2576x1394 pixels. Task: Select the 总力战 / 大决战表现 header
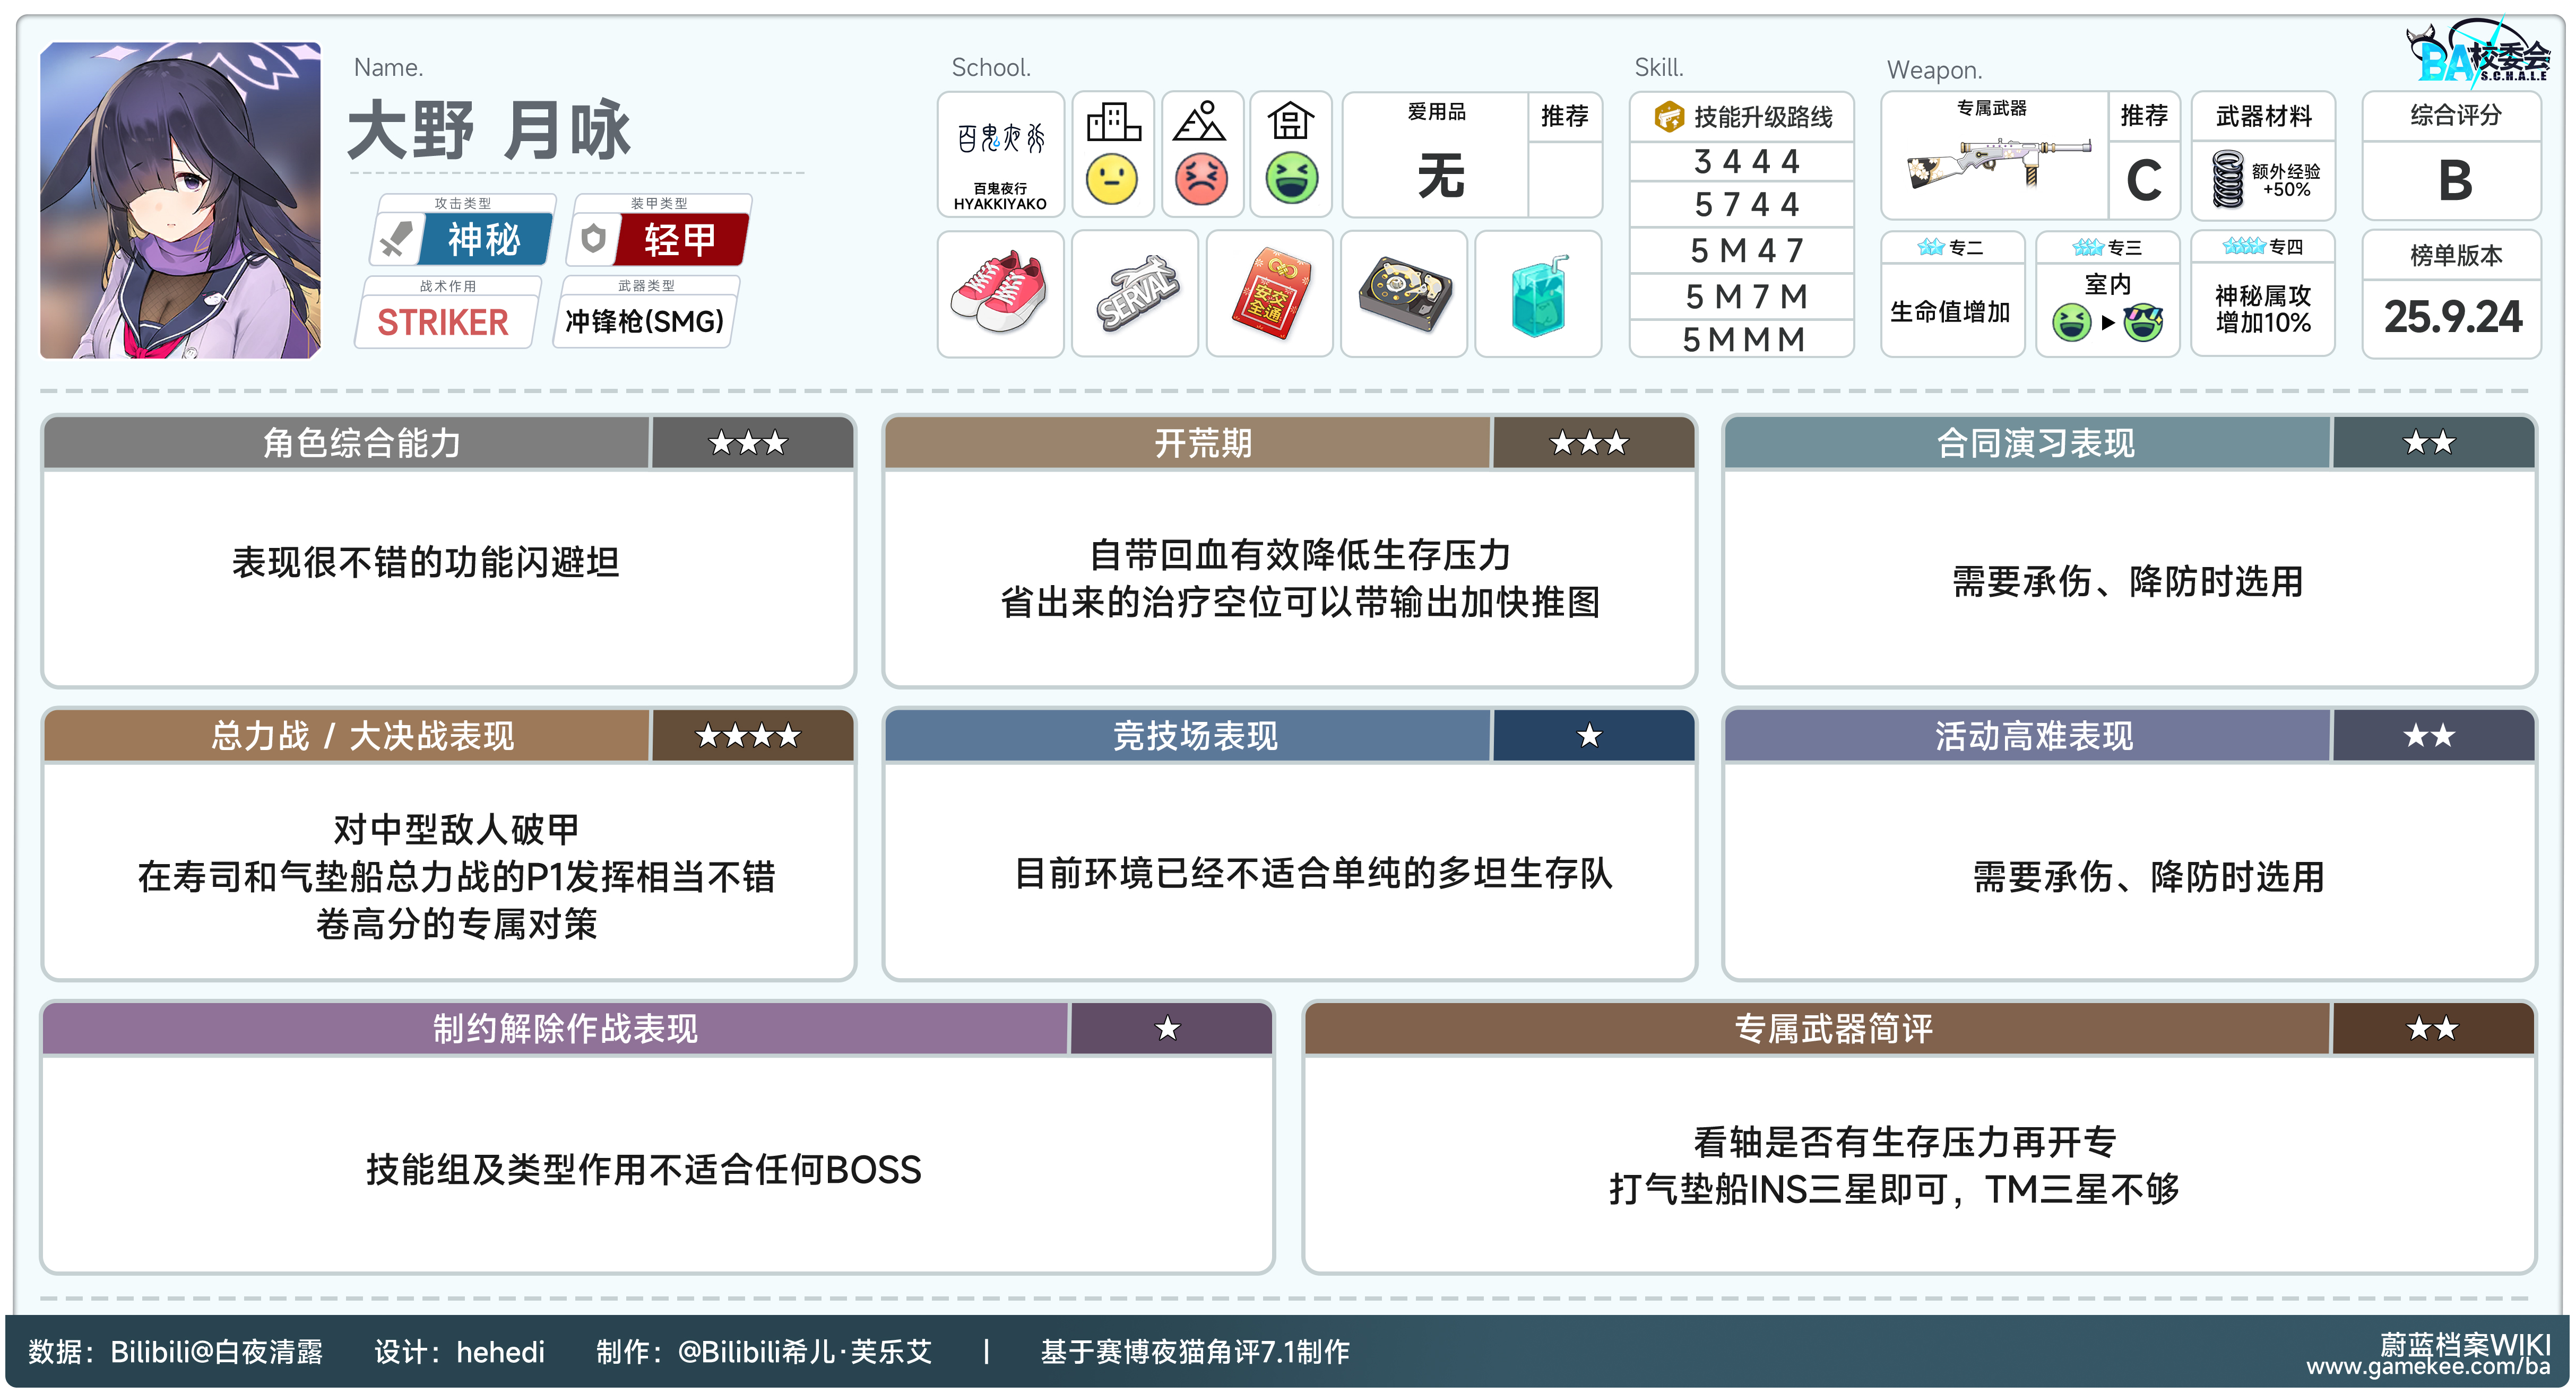pyautogui.click(x=362, y=736)
